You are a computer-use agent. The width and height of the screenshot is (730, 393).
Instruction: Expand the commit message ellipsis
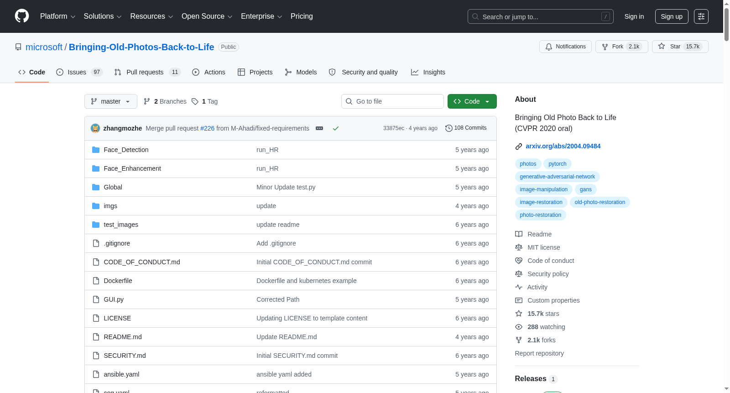319,128
